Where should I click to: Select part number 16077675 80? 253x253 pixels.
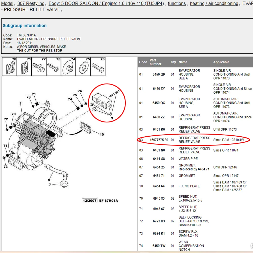pos(159,140)
